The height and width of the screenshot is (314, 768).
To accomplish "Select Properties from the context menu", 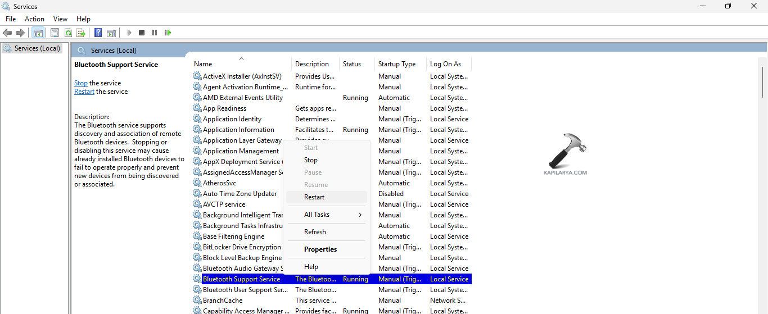I will click(320, 249).
